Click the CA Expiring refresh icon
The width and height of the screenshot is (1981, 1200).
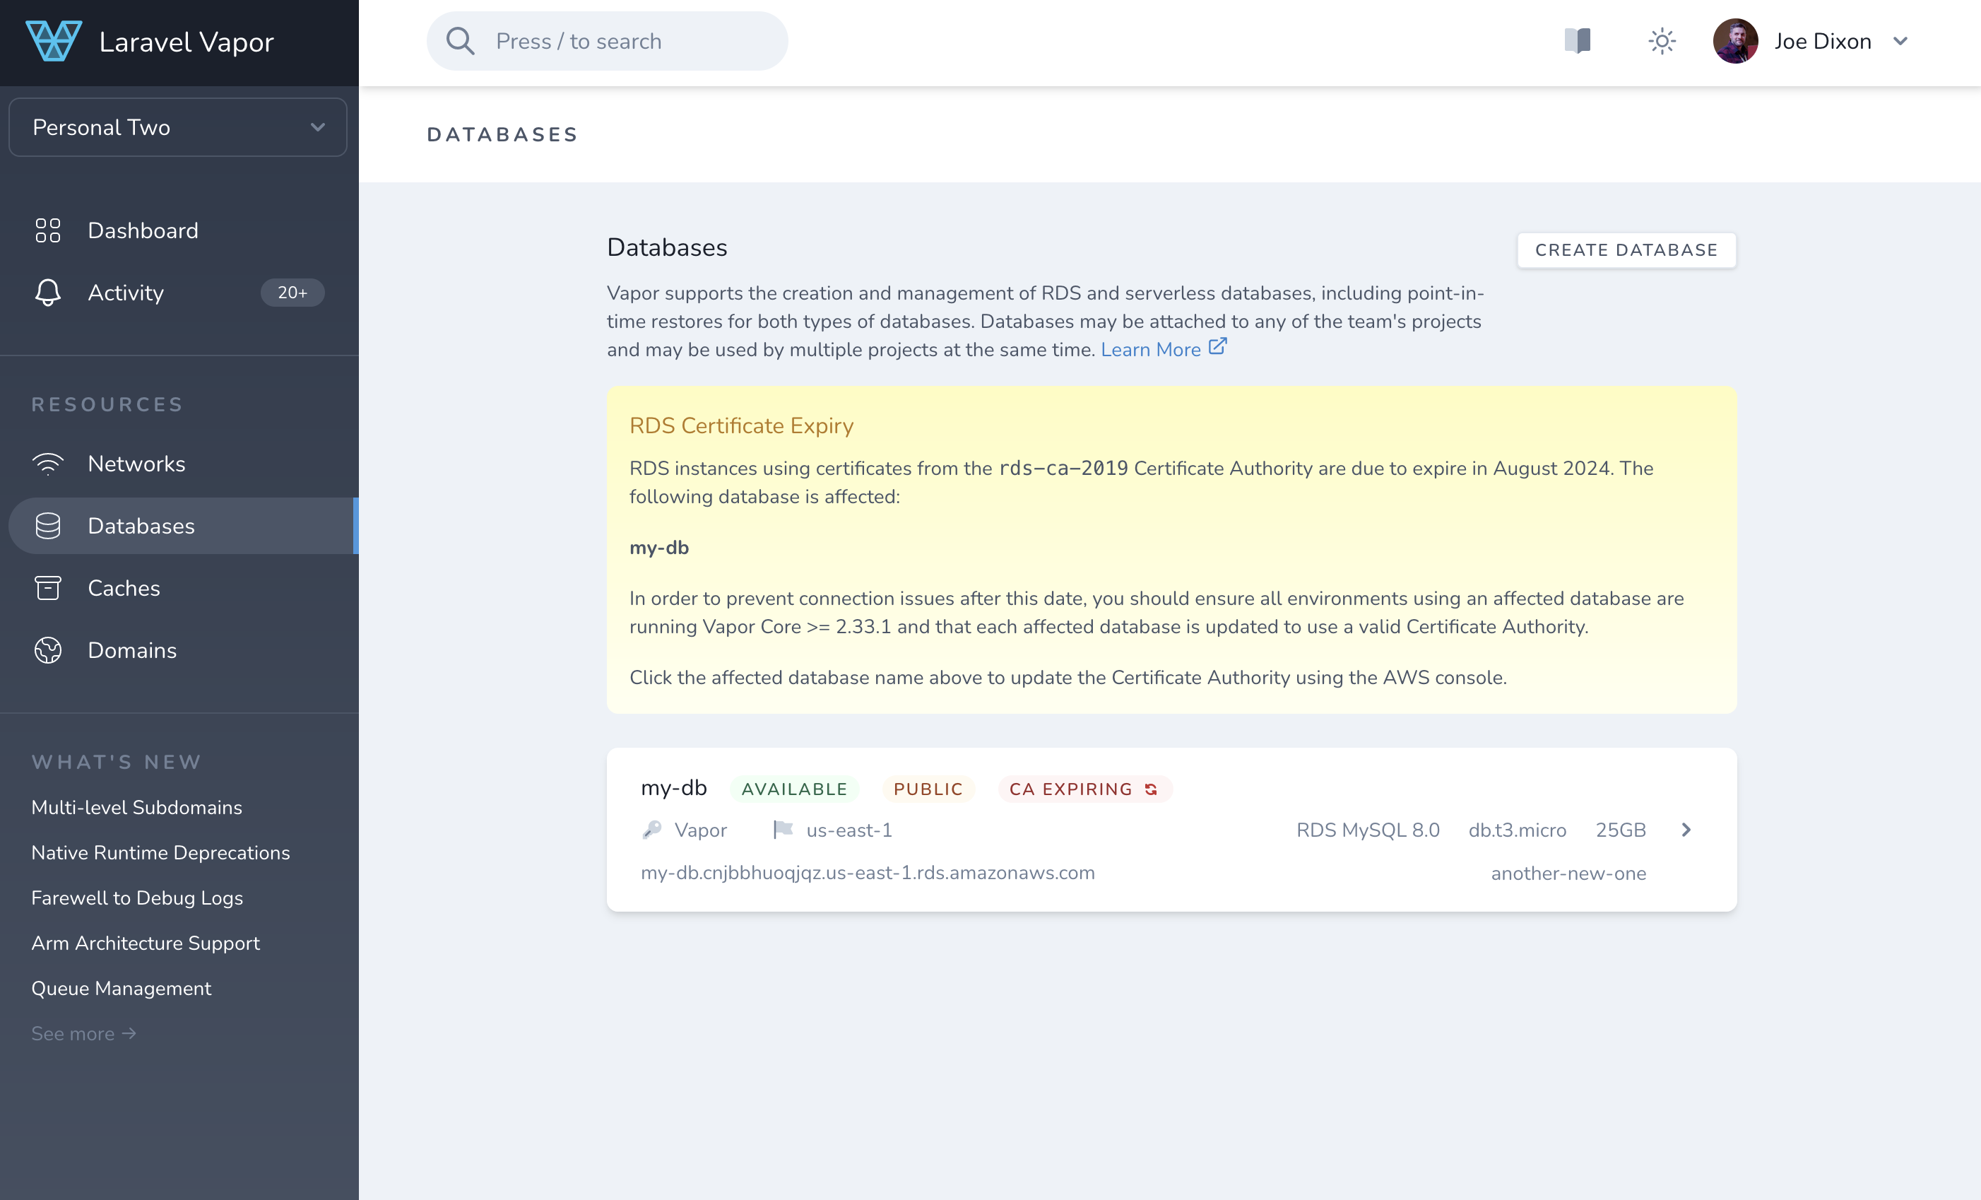click(1150, 789)
